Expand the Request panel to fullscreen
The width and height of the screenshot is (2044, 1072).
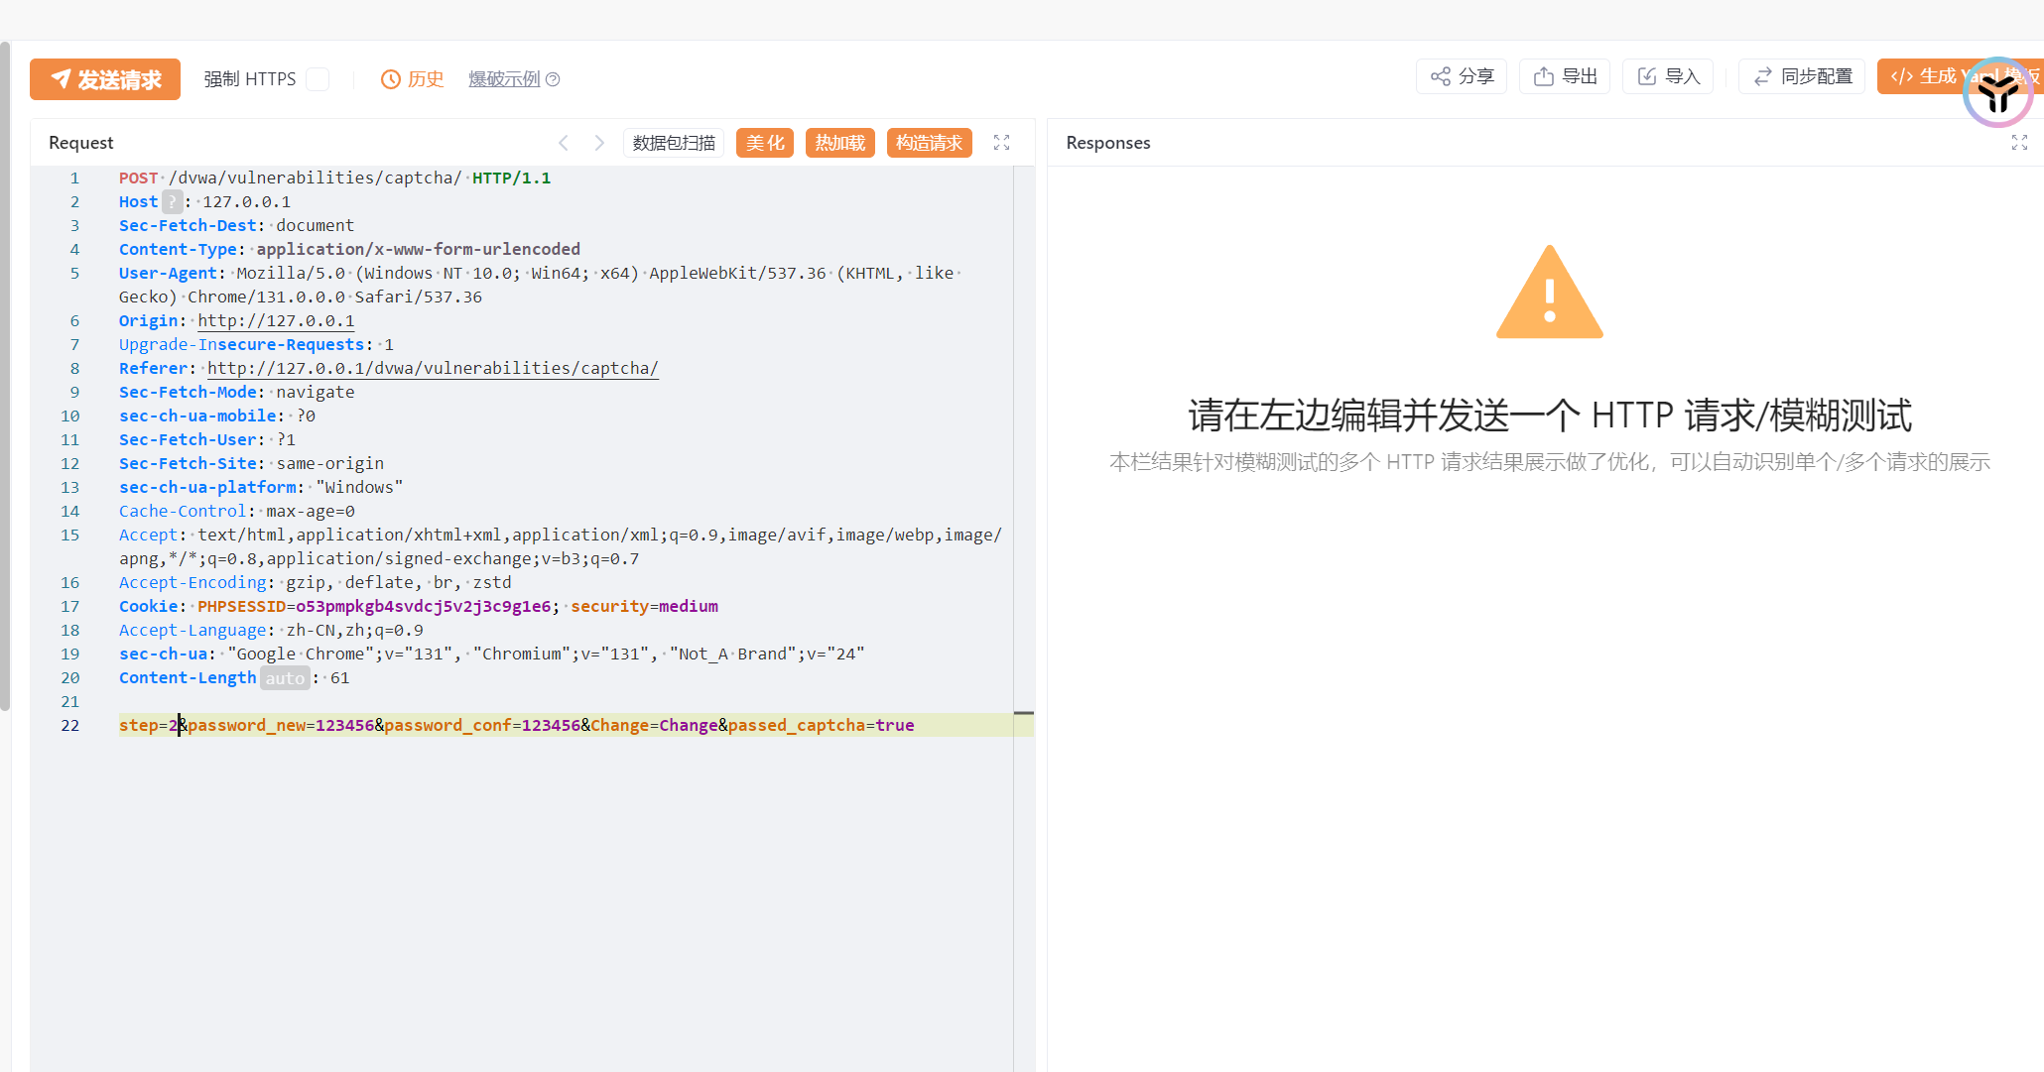click(x=1002, y=143)
